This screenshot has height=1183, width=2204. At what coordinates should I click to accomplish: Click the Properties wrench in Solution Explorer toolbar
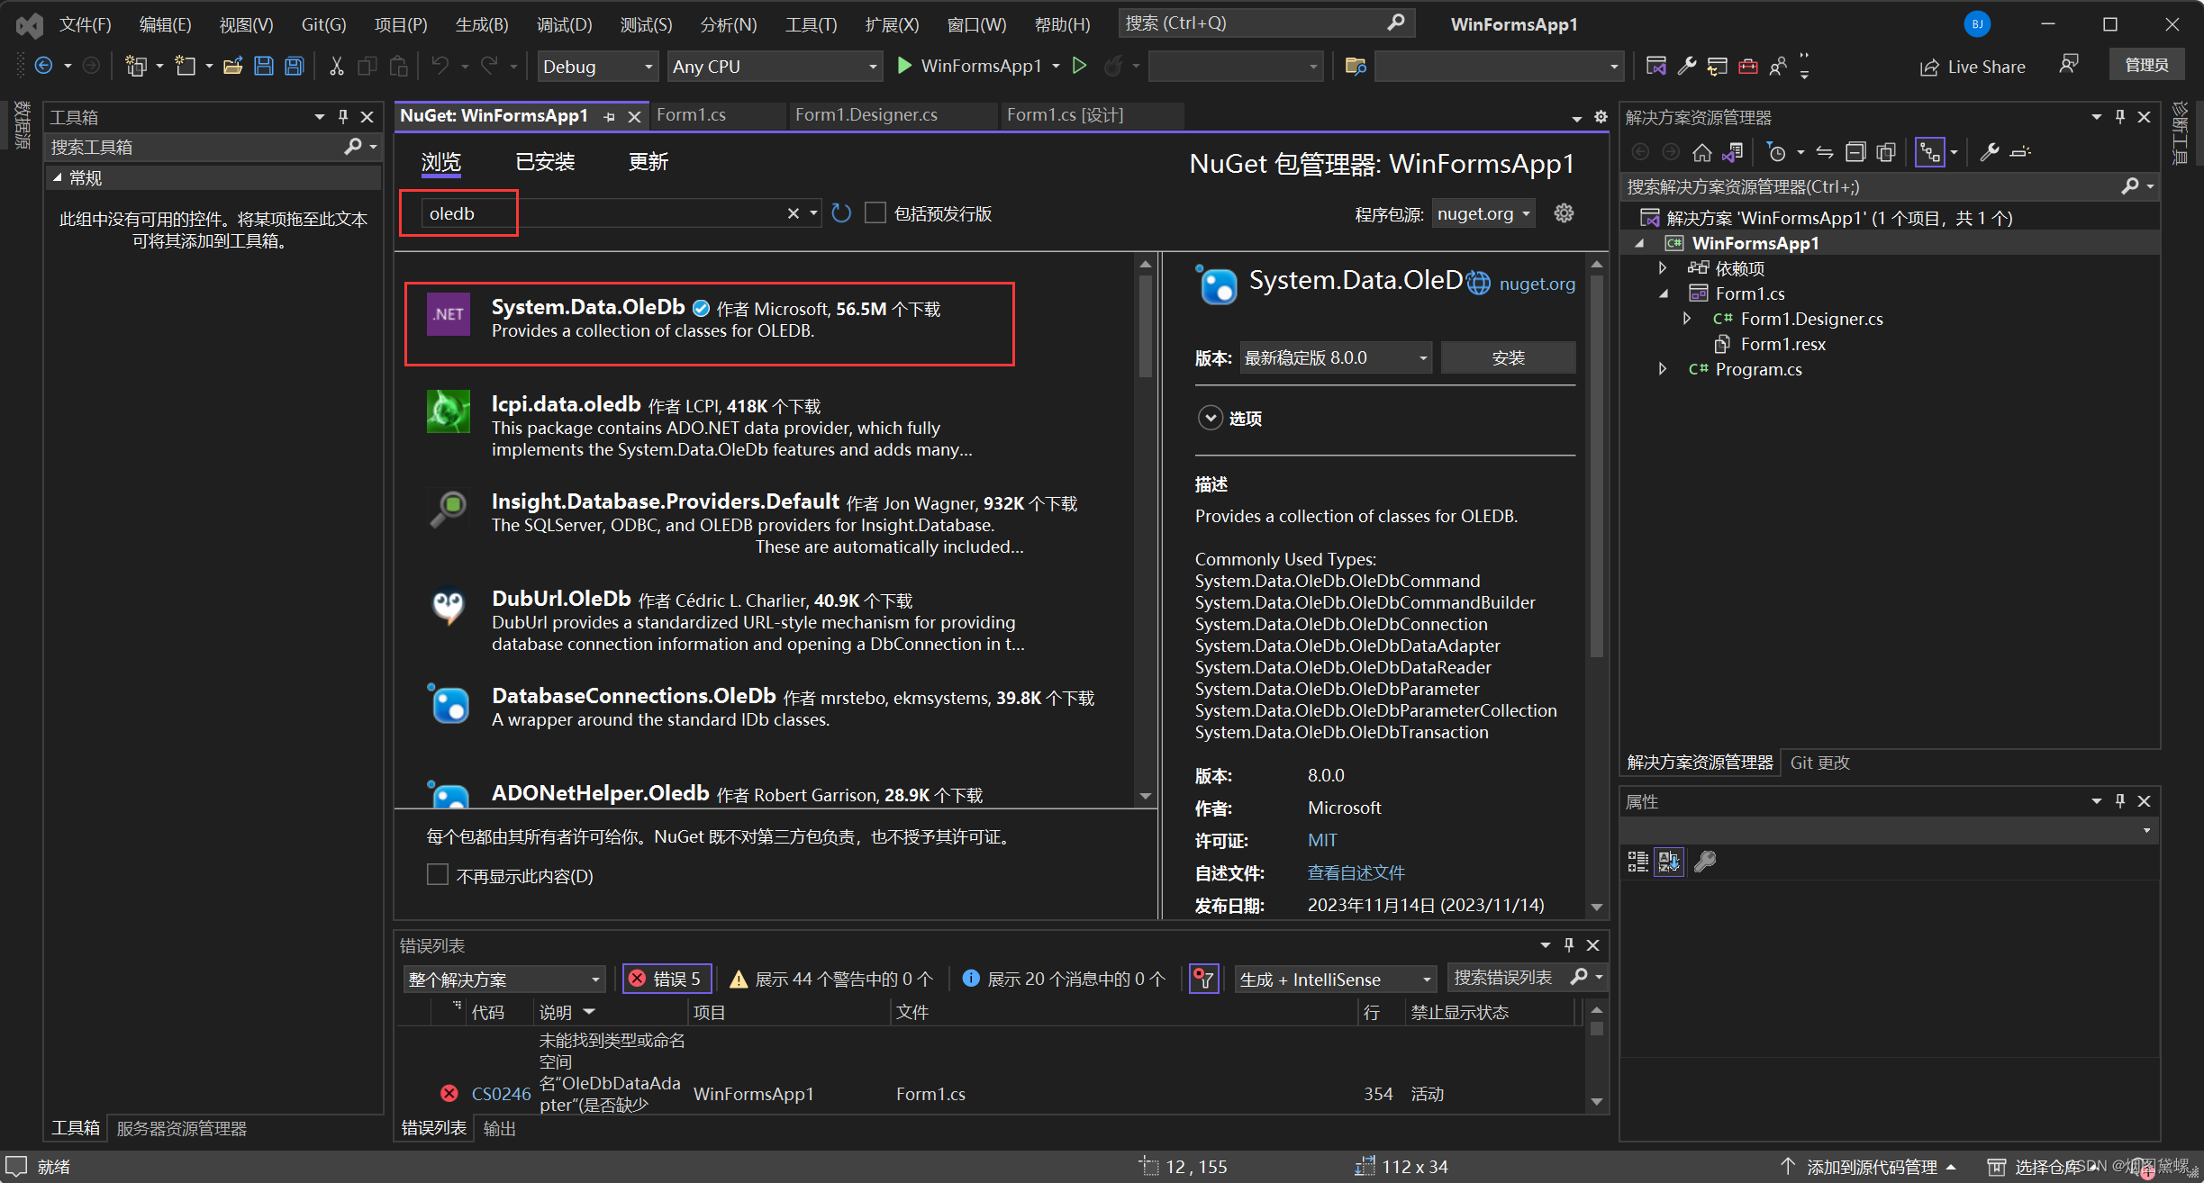click(1990, 152)
